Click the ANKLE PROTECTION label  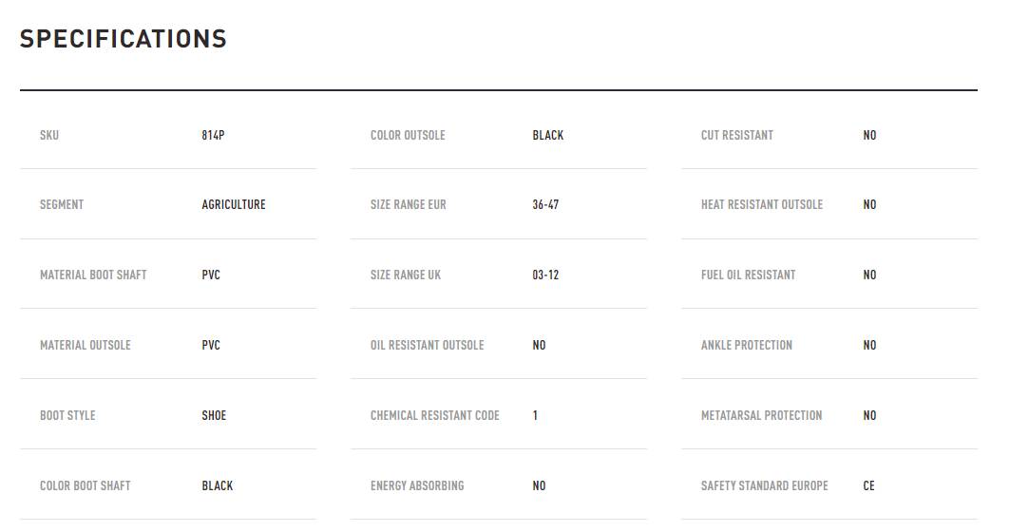coord(747,345)
